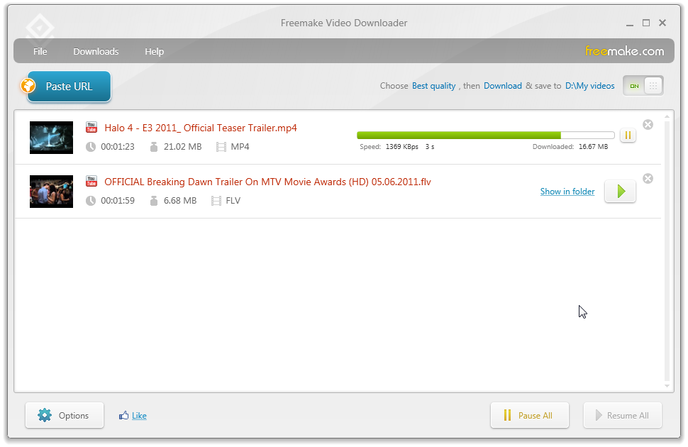Click the Pause All button

tap(530, 415)
